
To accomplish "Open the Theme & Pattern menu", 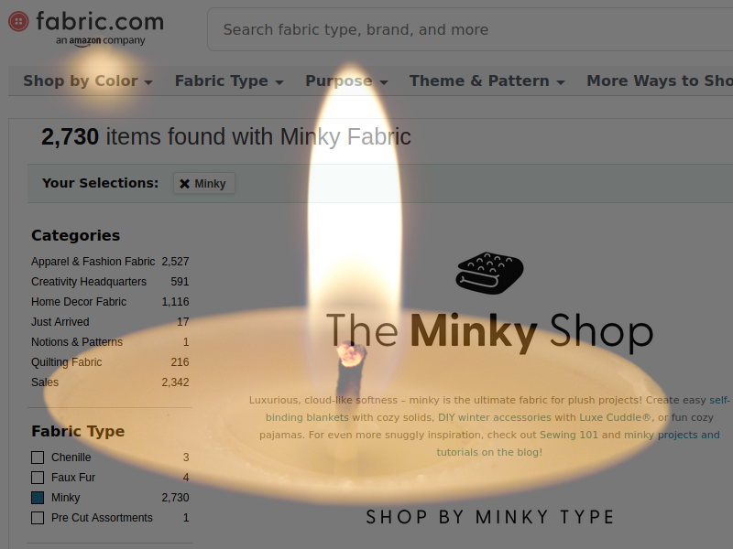I will 487,81.
